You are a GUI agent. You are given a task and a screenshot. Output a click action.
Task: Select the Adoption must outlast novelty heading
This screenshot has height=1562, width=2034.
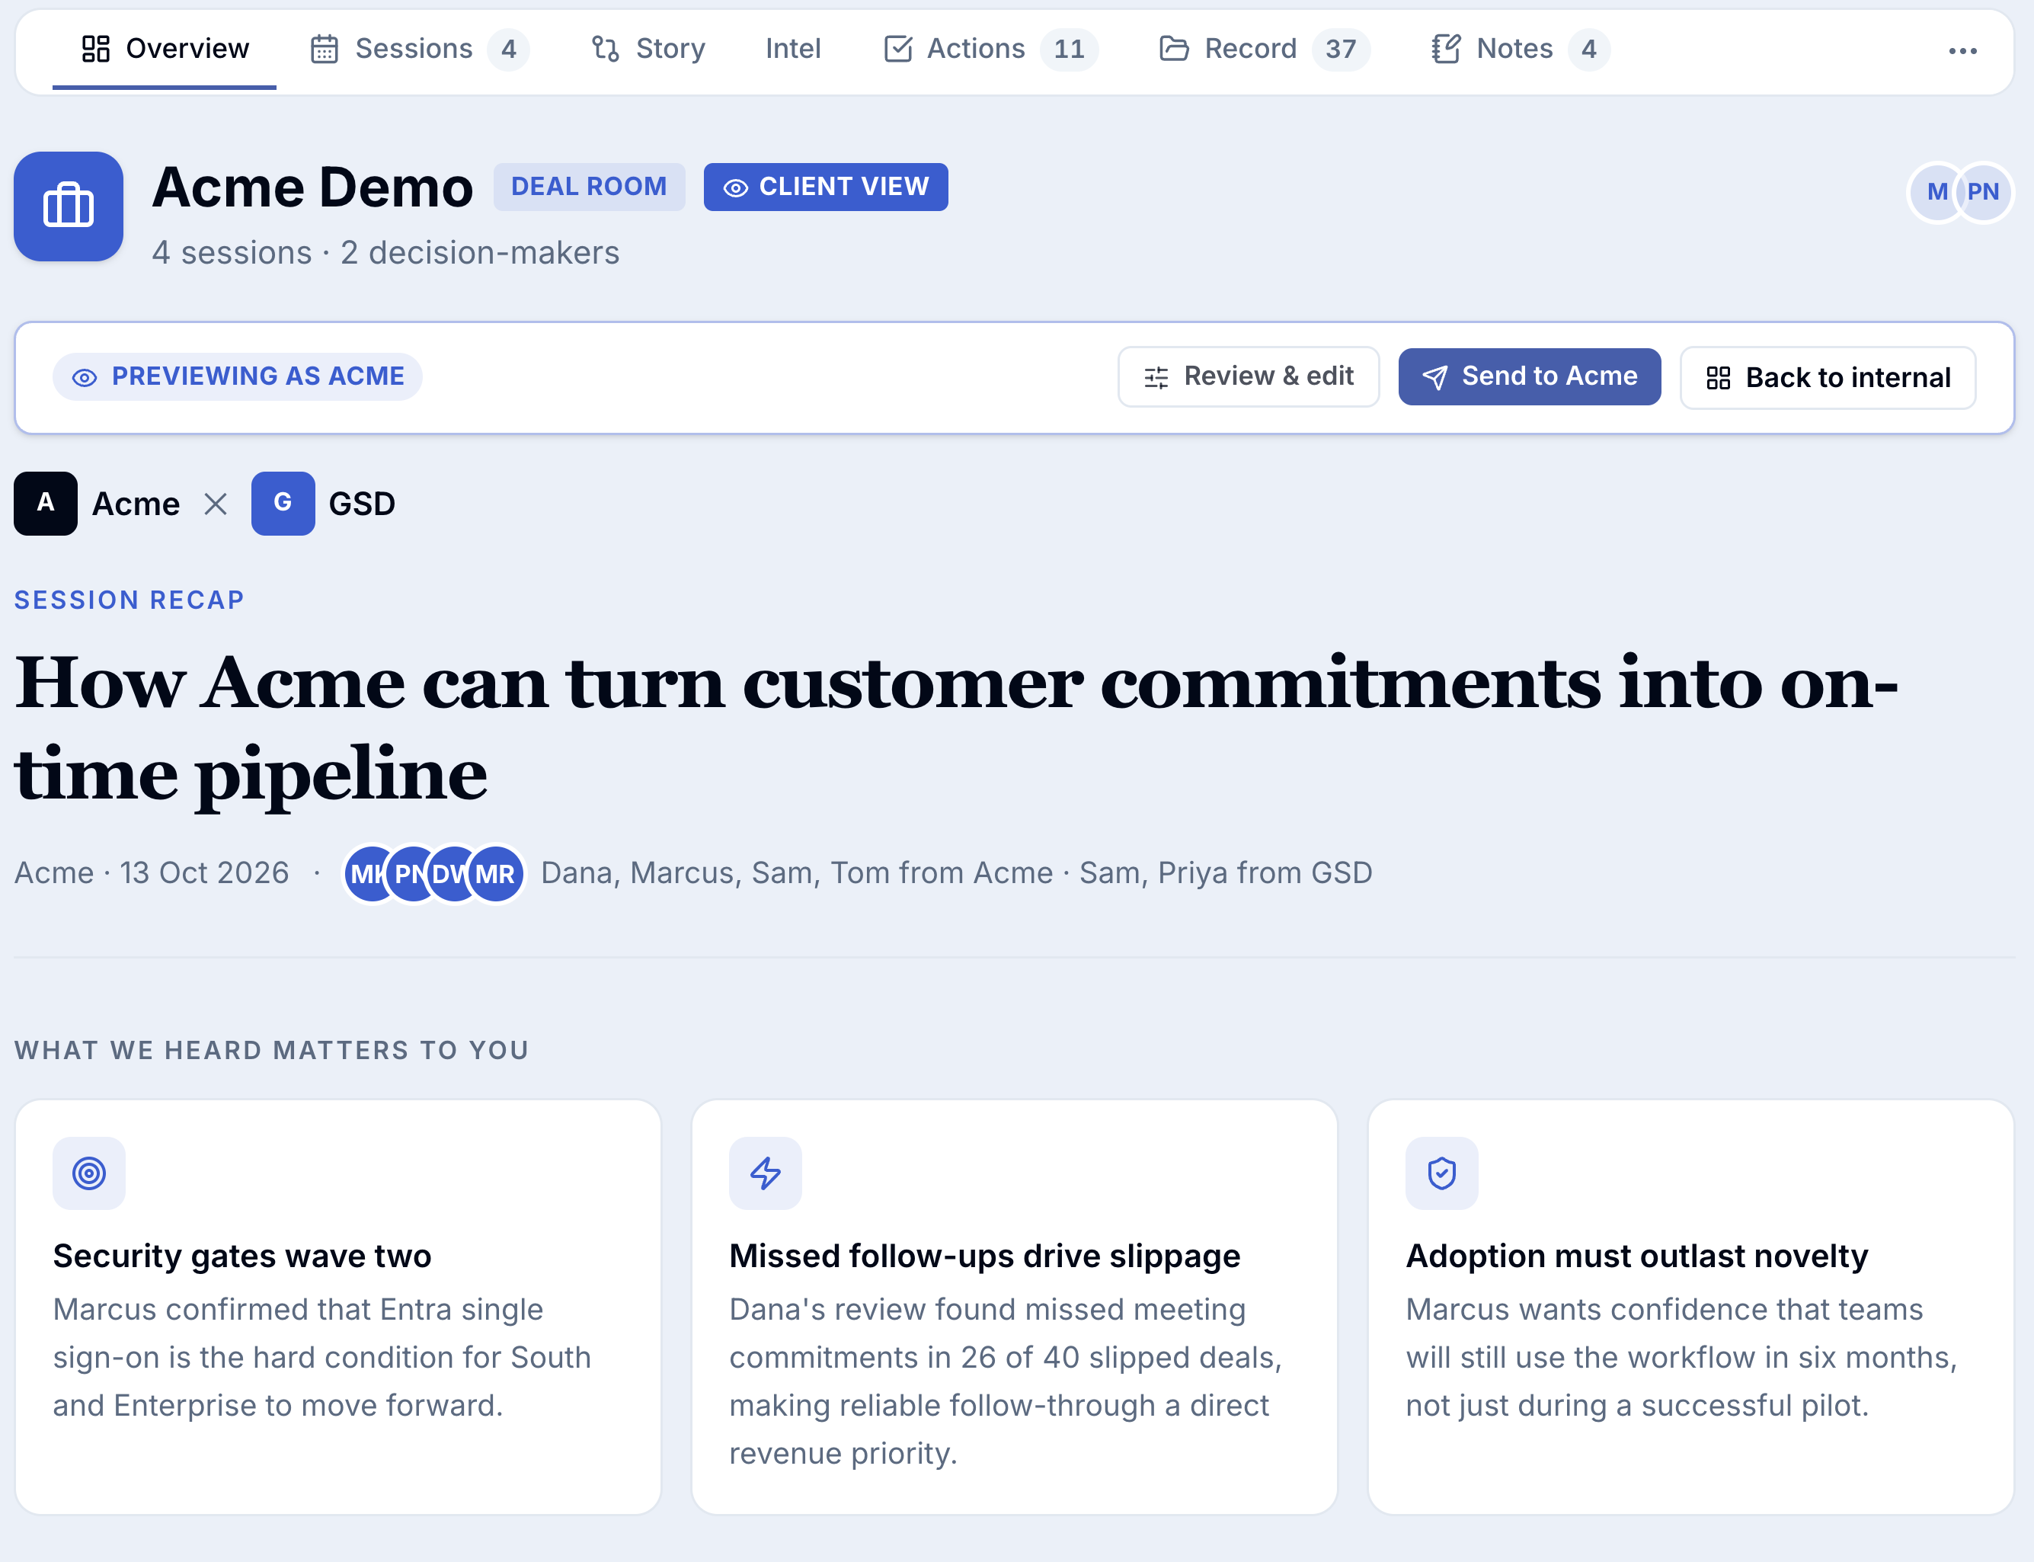point(1637,1256)
